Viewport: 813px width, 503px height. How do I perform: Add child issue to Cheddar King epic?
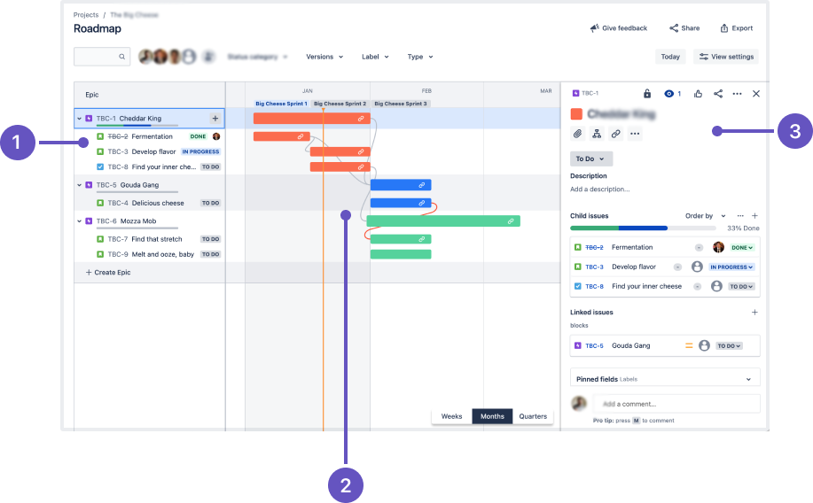[215, 119]
